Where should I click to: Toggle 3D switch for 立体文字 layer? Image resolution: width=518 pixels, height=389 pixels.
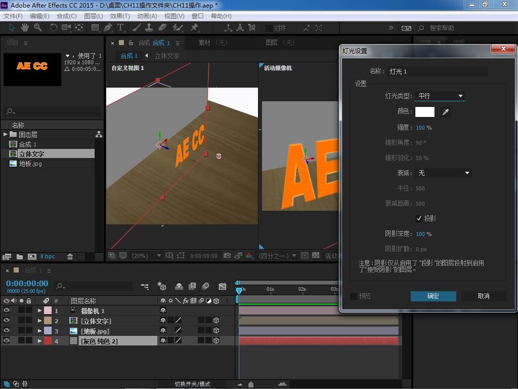point(217,320)
